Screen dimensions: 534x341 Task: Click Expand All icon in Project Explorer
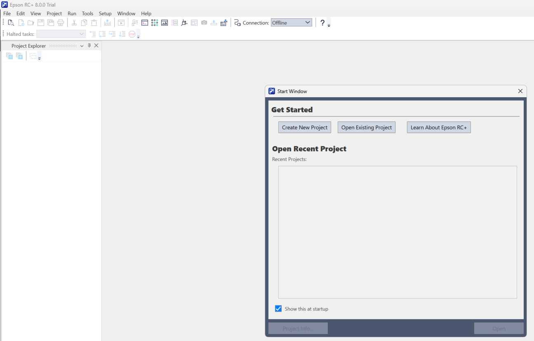tap(19, 56)
